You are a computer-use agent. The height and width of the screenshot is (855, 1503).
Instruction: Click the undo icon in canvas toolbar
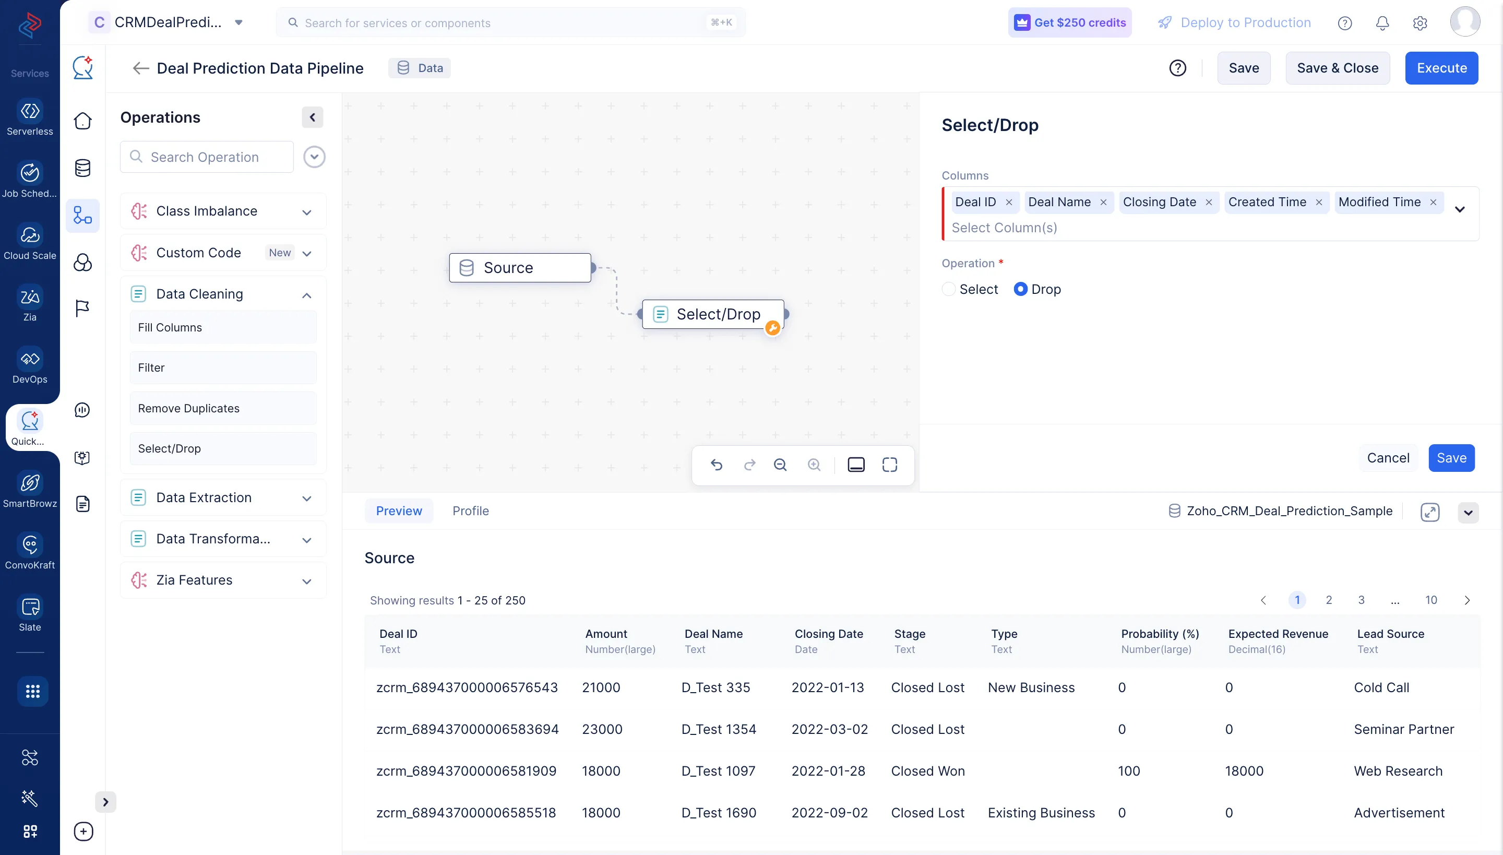tap(716, 465)
